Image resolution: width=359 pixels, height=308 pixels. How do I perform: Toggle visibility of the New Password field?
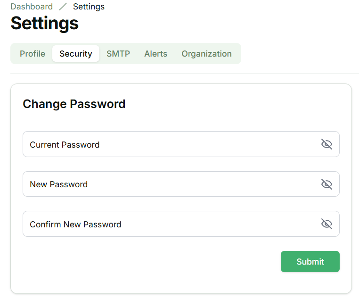[326, 184]
